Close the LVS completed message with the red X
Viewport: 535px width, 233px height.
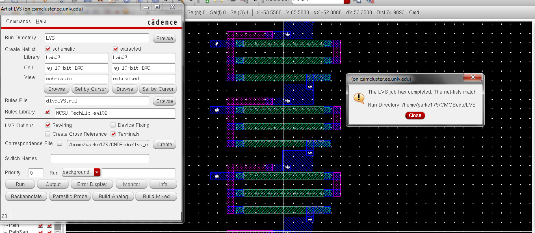(473, 77)
